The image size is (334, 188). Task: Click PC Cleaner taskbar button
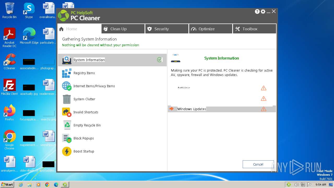[65, 184]
